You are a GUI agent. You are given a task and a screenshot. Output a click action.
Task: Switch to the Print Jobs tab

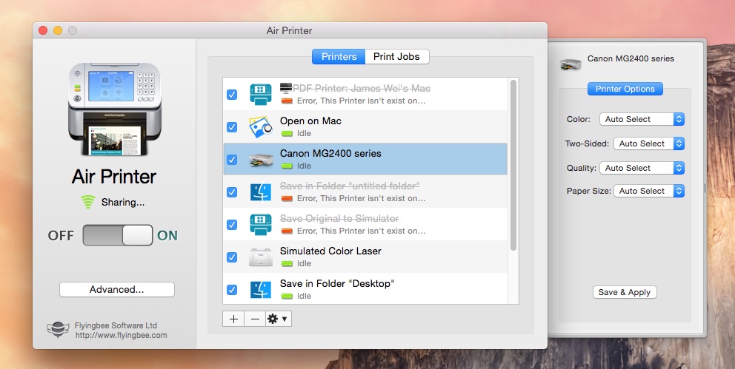(x=396, y=57)
